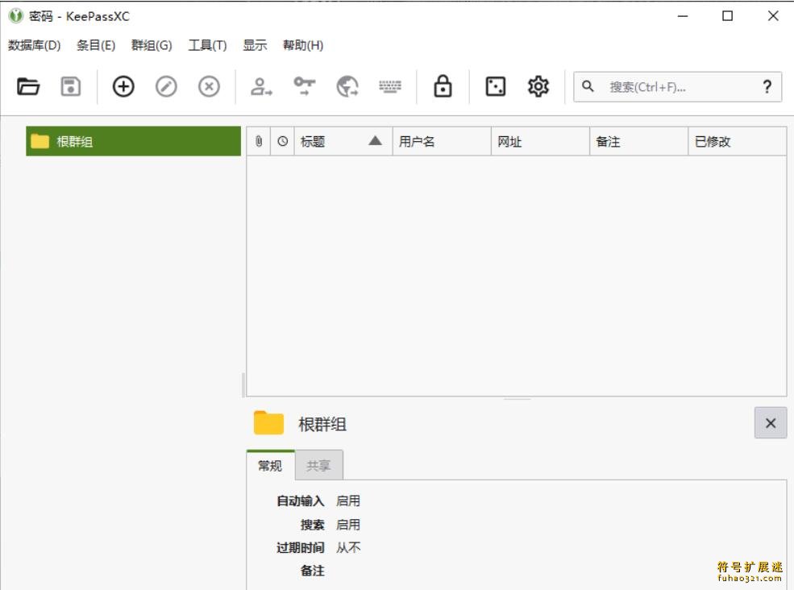Image resolution: width=794 pixels, height=590 pixels.
Task: Open the 帮助(H) menu
Action: click(x=303, y=45)
